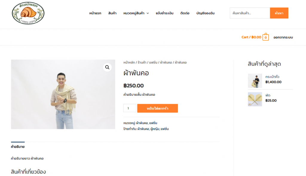This screenshot has height=176, width=306.
Task: Open the ติดต่อ page
Action: coord(185,13)
